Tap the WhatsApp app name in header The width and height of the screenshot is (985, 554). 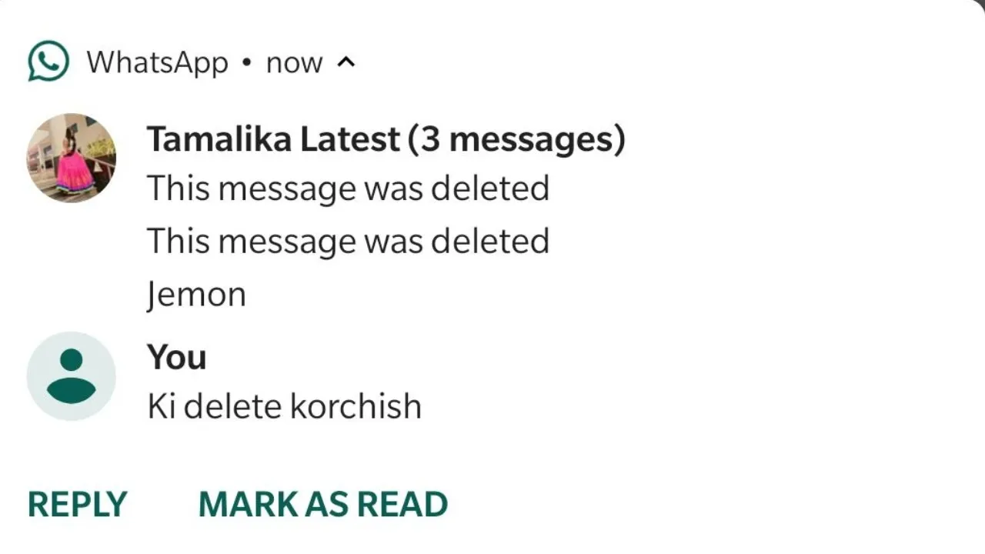(x=158, y=62)
